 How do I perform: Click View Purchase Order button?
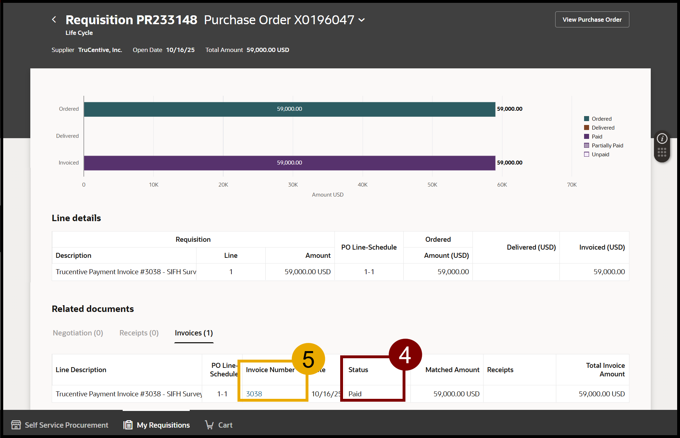(592, 20)
